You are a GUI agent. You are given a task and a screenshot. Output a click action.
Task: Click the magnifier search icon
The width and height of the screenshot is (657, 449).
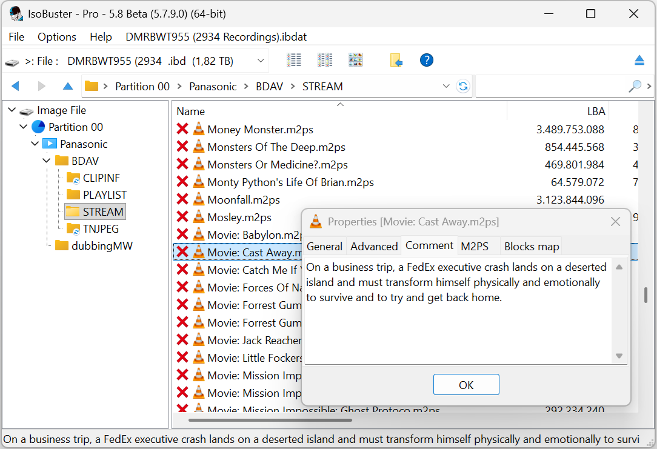pos(635,87)
